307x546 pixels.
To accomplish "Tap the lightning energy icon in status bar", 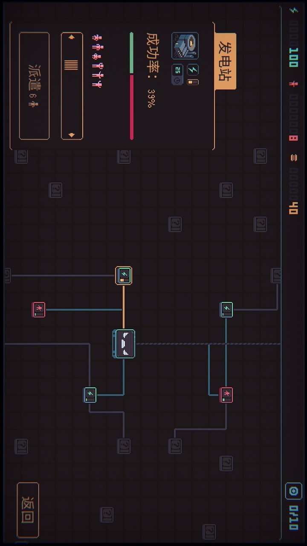I will tap(293, 10).
